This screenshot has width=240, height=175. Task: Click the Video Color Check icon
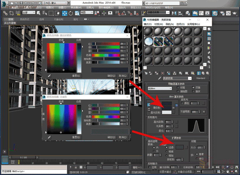click(209, 48)
